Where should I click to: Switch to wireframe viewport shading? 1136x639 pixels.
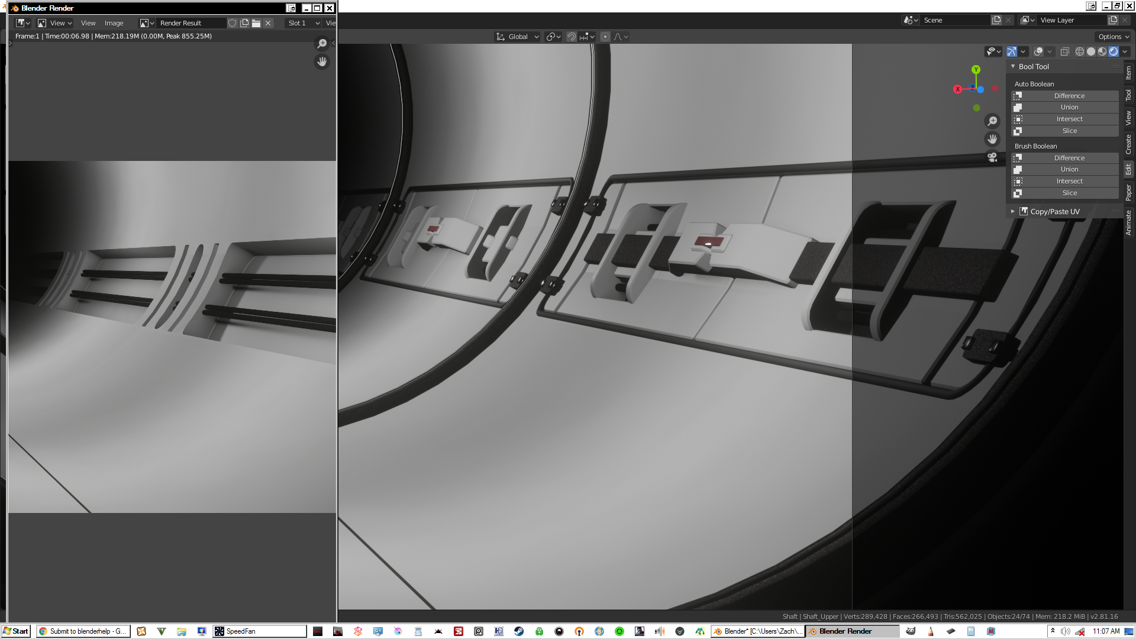click(1080, 52)
